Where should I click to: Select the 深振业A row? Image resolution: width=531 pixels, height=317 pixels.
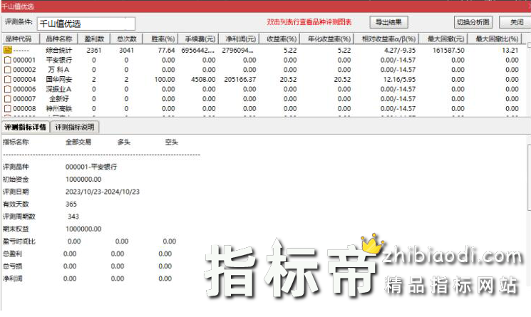click(x=265, y=89)
